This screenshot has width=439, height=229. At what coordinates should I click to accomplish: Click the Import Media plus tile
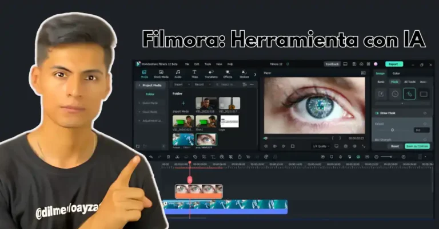(x=183, y=104)
